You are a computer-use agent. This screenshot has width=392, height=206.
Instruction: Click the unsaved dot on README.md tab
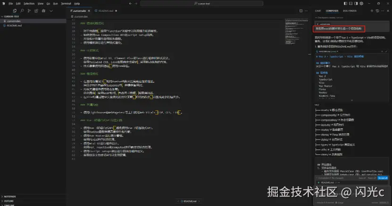(116, 11)
